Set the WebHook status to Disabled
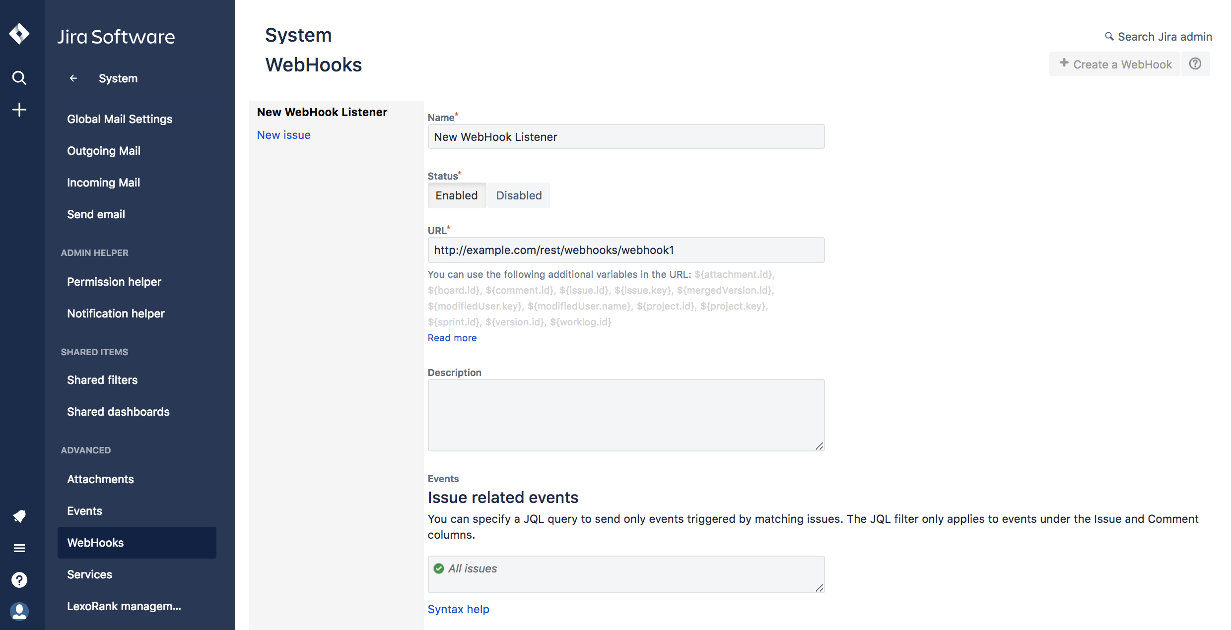1231x630 pixels. (518, 195)
